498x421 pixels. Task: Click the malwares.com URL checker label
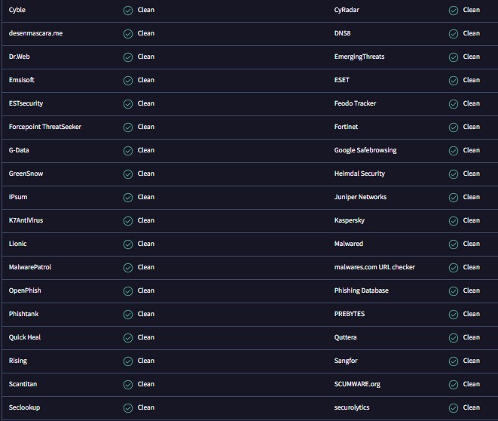[x=374, y=267]
